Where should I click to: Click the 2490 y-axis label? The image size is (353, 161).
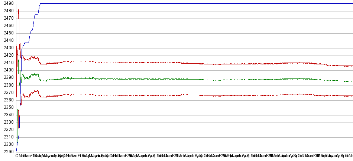pyautogui.click(x=7, y=3)
